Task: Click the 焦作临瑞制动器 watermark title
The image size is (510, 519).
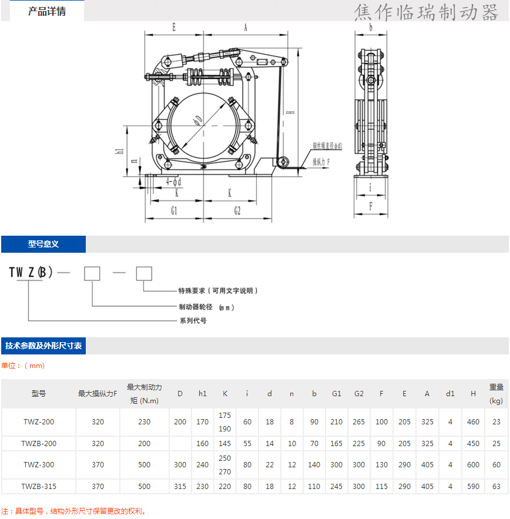Action: 426,12
